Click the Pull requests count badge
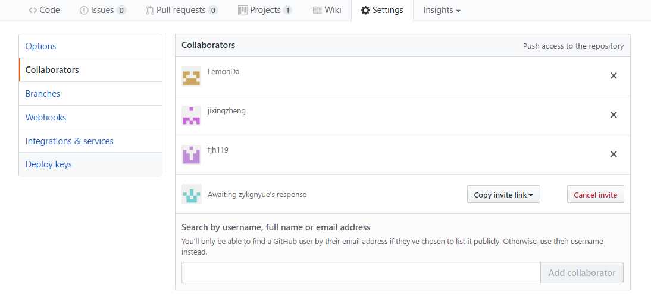The width and height of the screenshot is (651, 295). point(212,10)
